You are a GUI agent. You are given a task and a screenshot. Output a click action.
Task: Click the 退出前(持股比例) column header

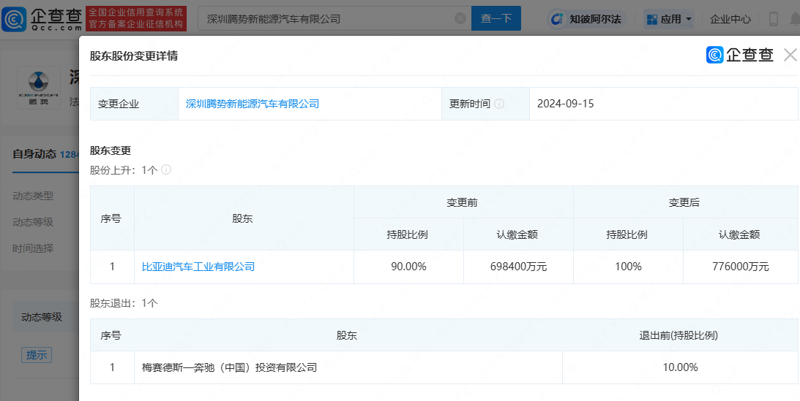point(680,335)
